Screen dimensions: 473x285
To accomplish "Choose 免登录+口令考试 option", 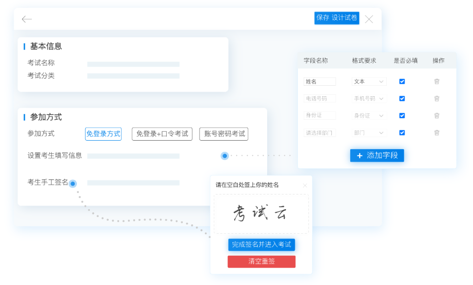I will [162, 134].
